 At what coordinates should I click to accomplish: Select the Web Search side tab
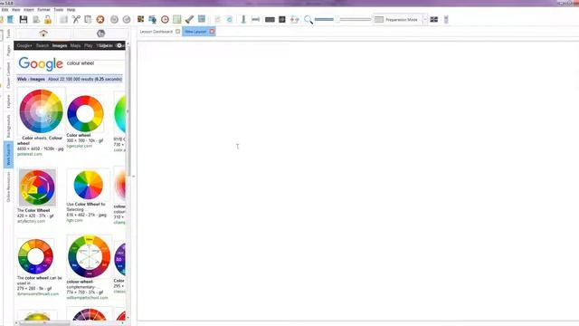[x=8, y=155]
